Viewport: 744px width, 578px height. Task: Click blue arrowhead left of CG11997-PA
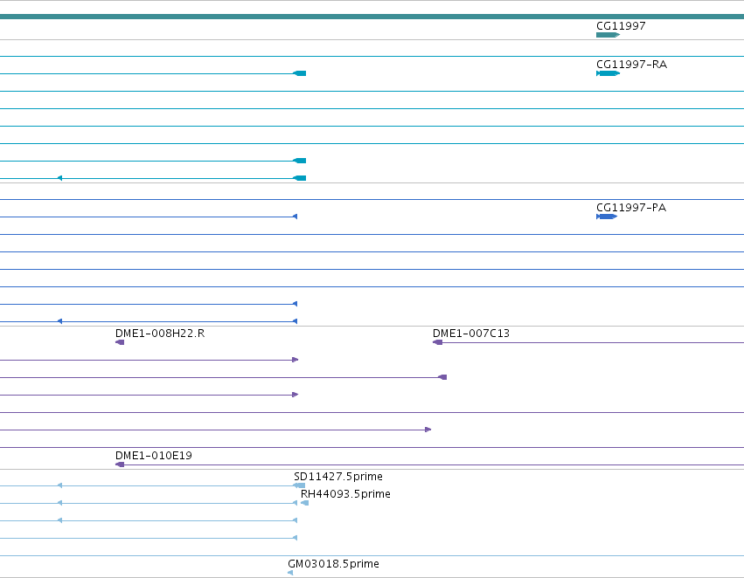(x=296, y=217)
